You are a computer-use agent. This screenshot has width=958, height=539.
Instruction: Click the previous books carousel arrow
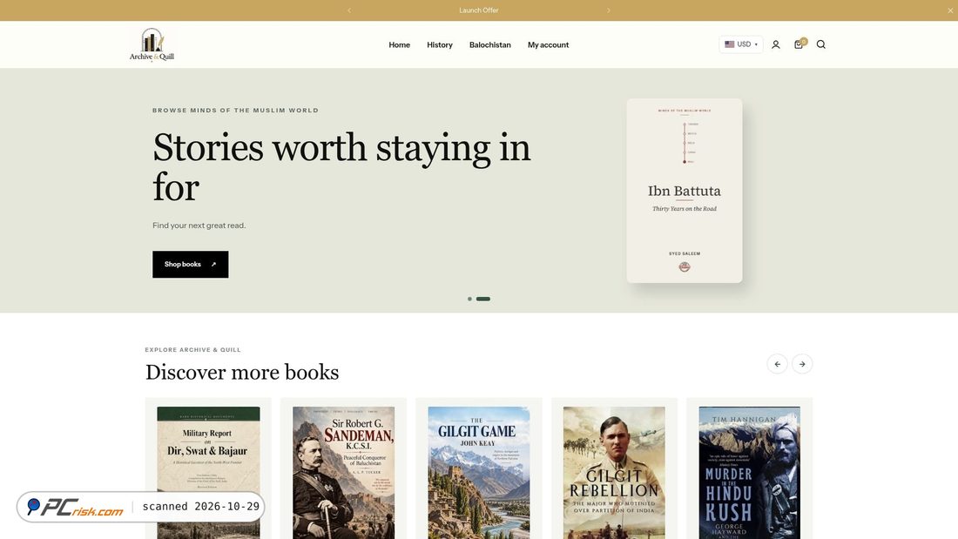coord(777,364)
